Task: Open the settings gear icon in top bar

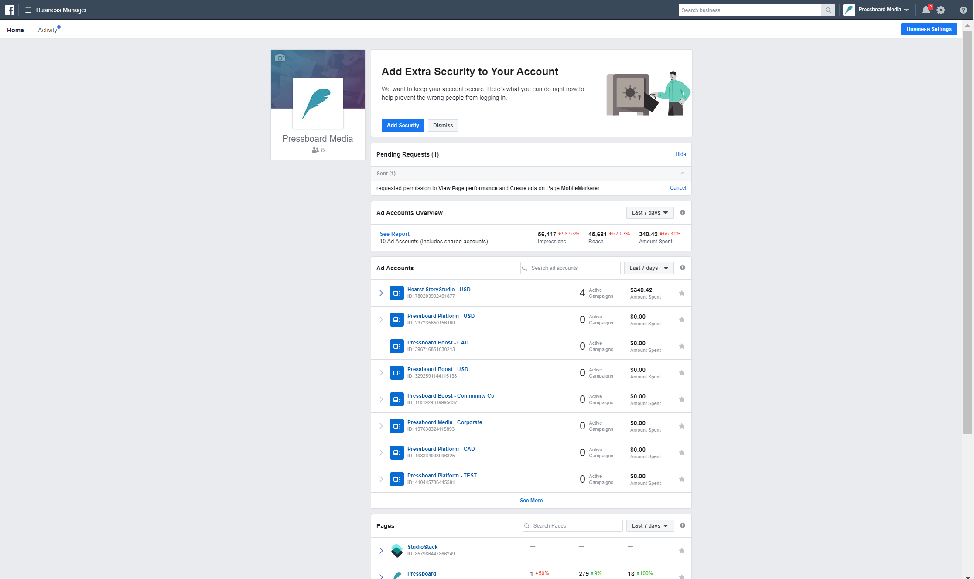Action: [941, 10]
